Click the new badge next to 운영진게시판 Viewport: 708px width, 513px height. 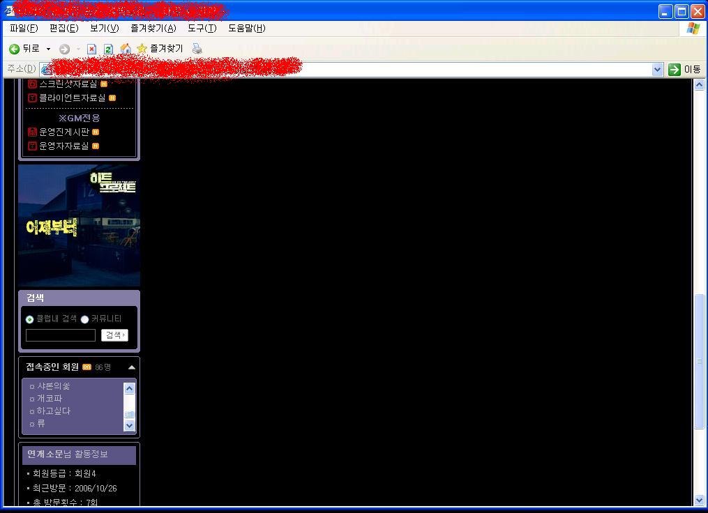pos(96,132)
